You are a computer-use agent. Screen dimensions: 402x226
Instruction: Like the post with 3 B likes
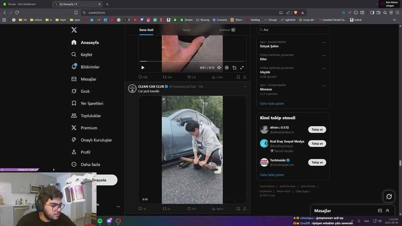[192, 77]
